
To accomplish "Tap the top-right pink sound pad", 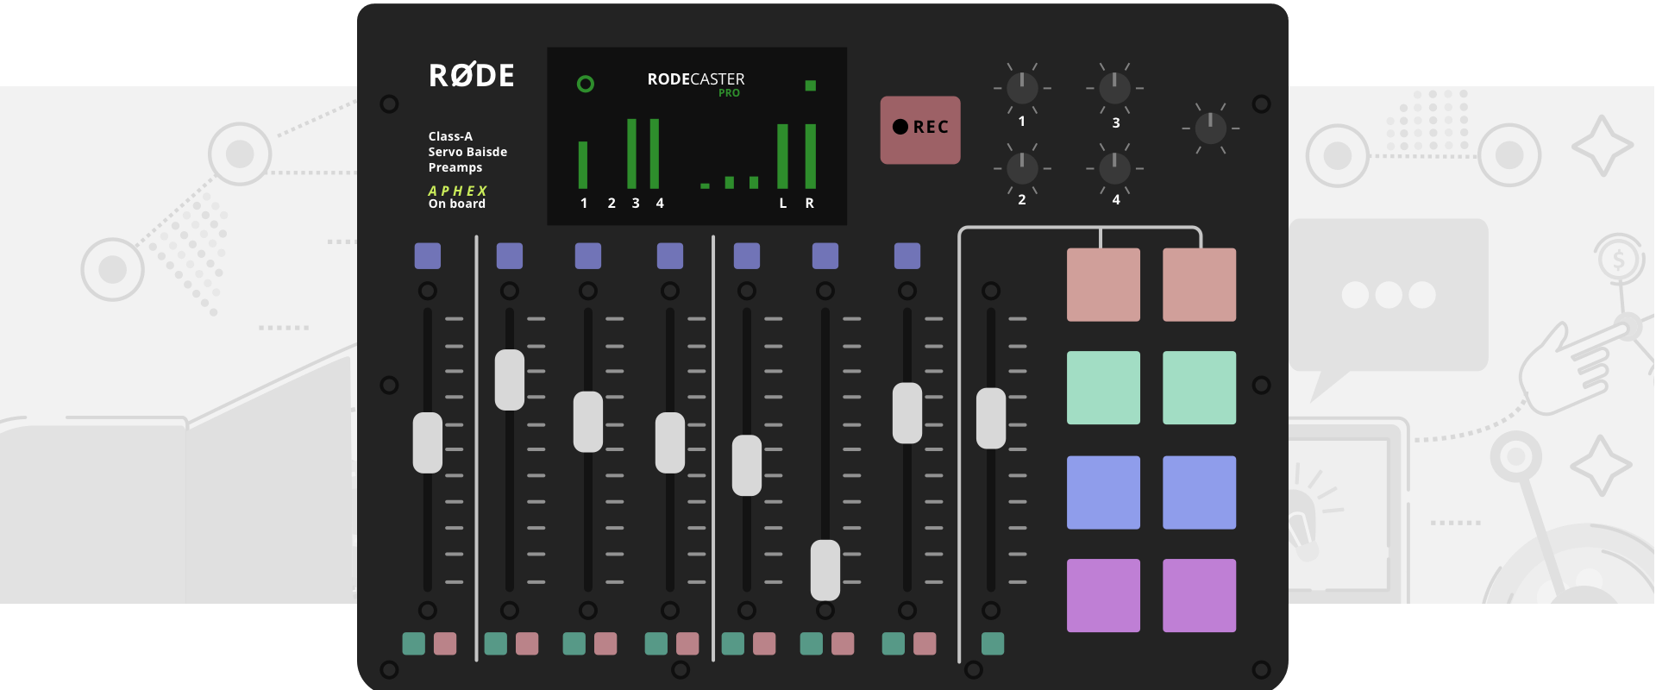I will click(1199, 285).
